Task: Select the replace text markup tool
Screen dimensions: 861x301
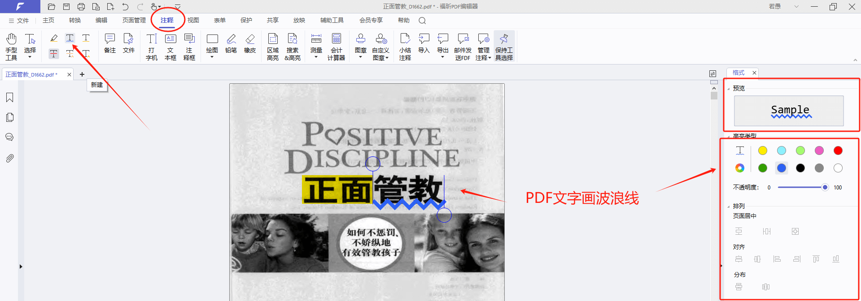Action: tap(70, 54)
